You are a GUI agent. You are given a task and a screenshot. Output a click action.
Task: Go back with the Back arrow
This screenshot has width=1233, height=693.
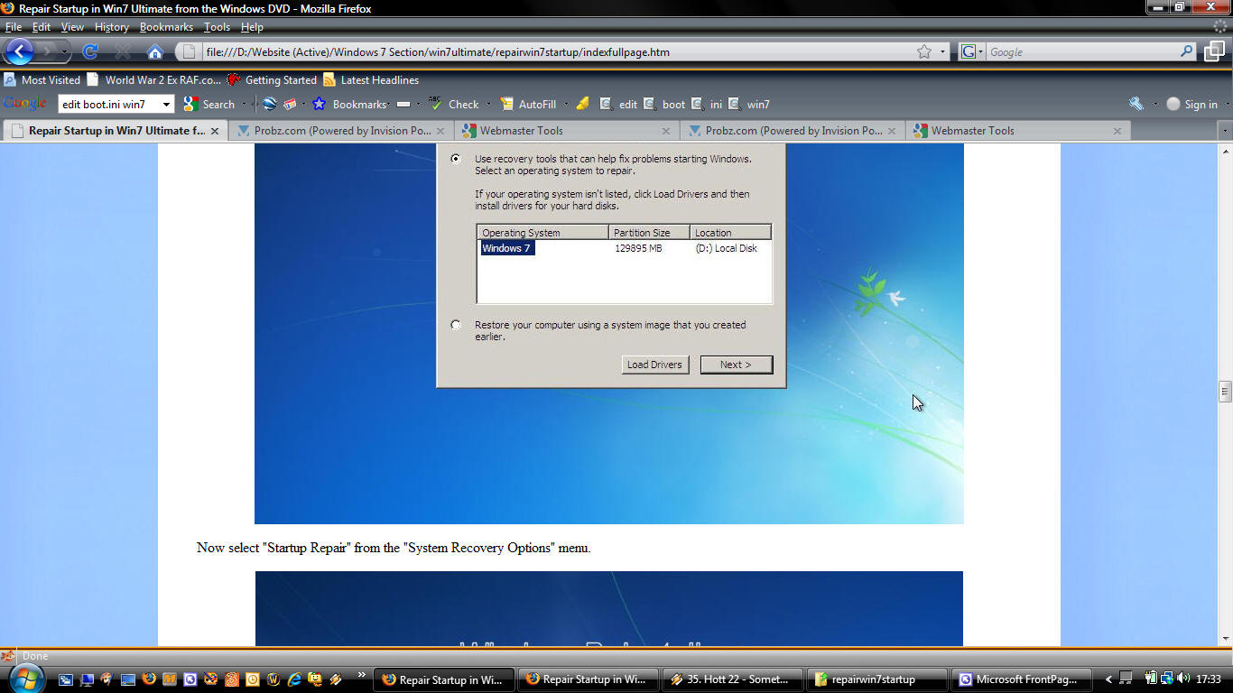pyautogui.click(x=20, y=51)
